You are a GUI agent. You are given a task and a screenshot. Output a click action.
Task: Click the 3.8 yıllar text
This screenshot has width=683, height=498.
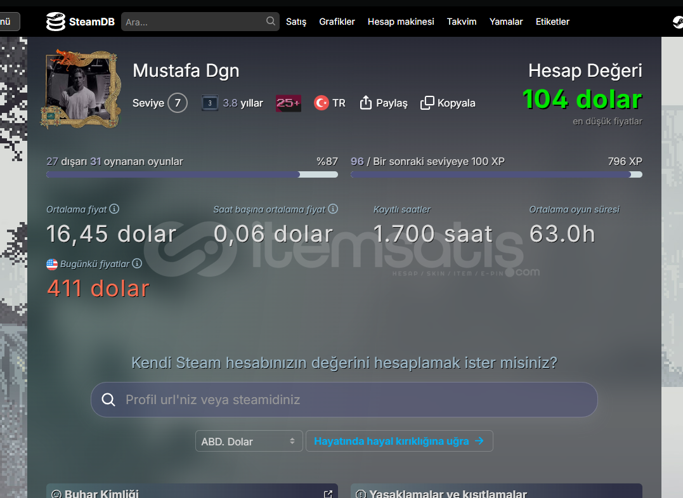pos(243,103)
